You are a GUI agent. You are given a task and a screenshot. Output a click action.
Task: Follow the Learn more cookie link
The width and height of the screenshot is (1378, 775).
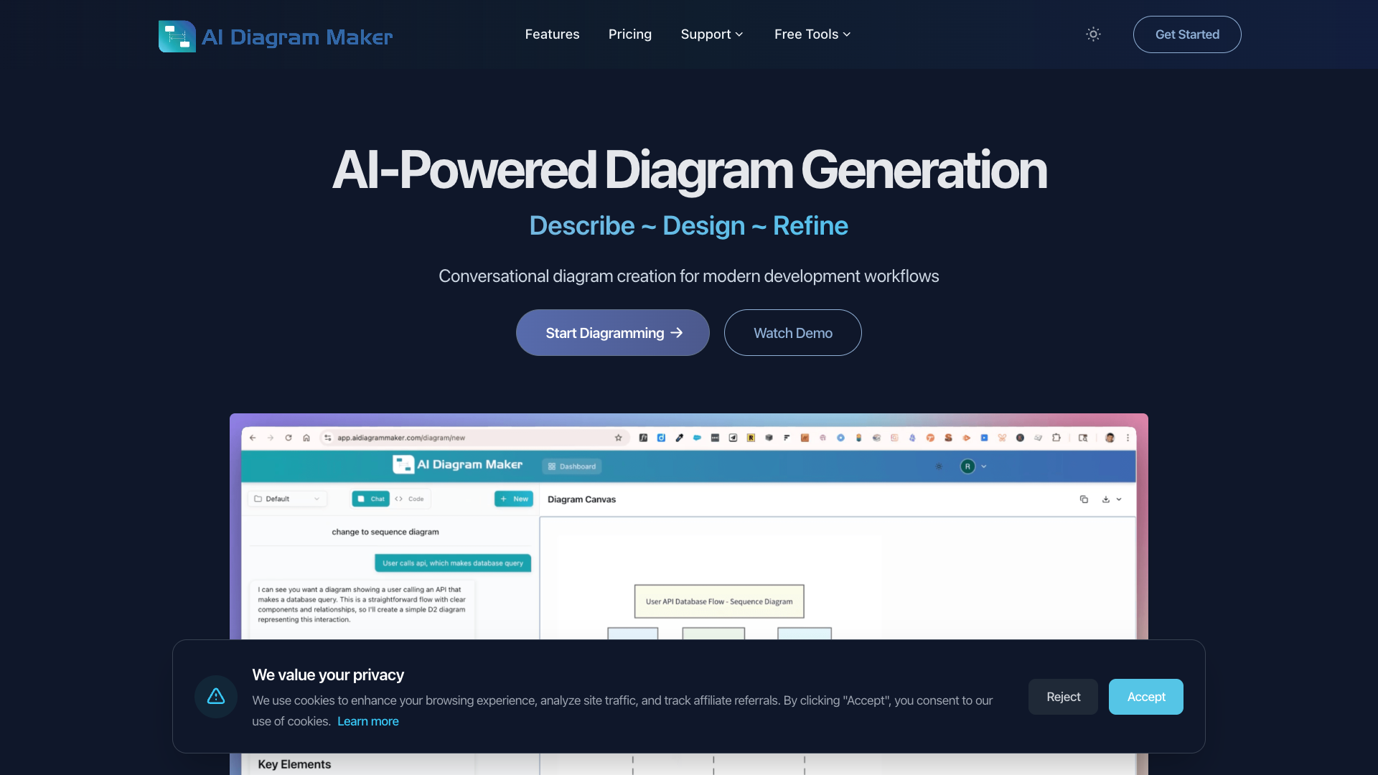point(368,721)
